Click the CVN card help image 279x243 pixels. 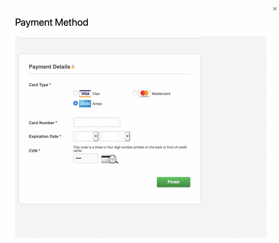[x=110, y=159]
